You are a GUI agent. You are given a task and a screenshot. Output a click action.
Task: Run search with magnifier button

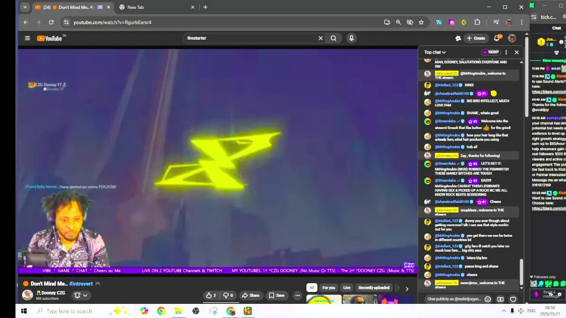333,38
